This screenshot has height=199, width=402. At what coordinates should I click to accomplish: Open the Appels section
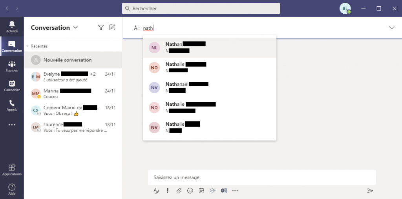[x=12, y=105]
